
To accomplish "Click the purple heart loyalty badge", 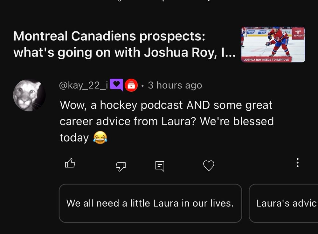I will [117, 85].
